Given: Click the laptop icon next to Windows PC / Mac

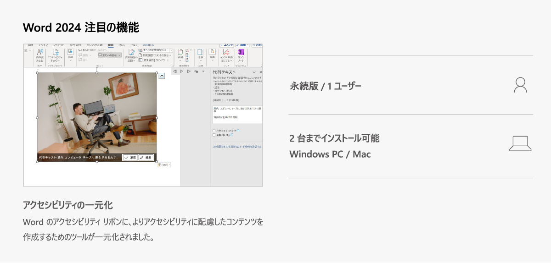Looking at the screenshot, I should click(520, 144).
